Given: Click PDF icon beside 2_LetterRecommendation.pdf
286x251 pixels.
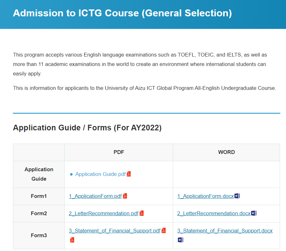Looking at the screenshot, I should [x=142, y=213].
